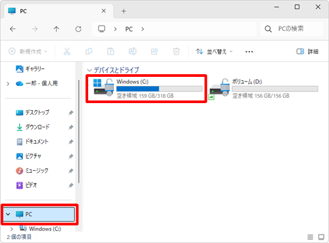Click the Rename icon

pos(132,51)
